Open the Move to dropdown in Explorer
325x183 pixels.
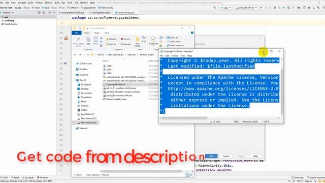[112, 39]
